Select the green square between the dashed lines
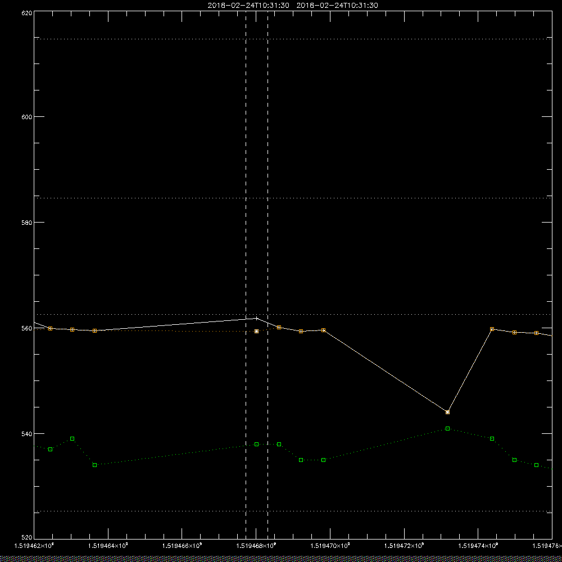562x562 pixels. point(257,445)
